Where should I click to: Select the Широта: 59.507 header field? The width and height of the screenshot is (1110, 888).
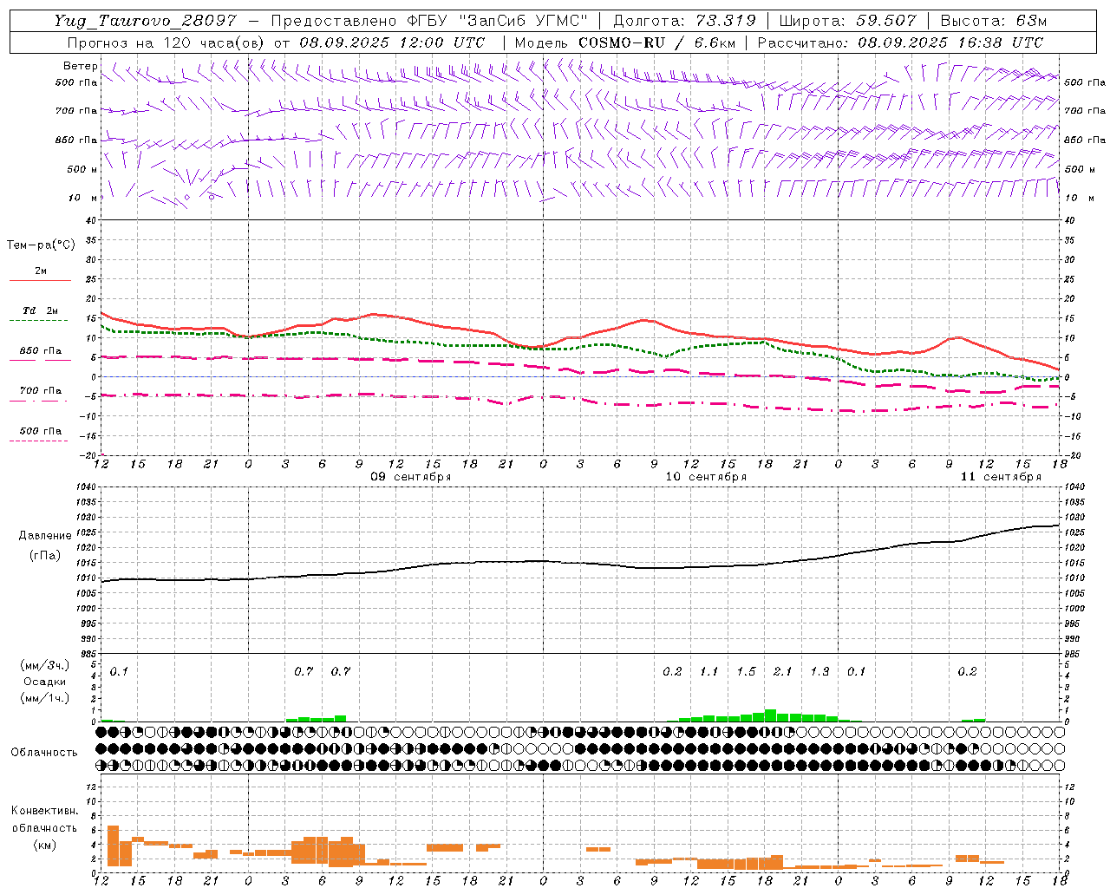pyautogui.click(x=849, y=21)
